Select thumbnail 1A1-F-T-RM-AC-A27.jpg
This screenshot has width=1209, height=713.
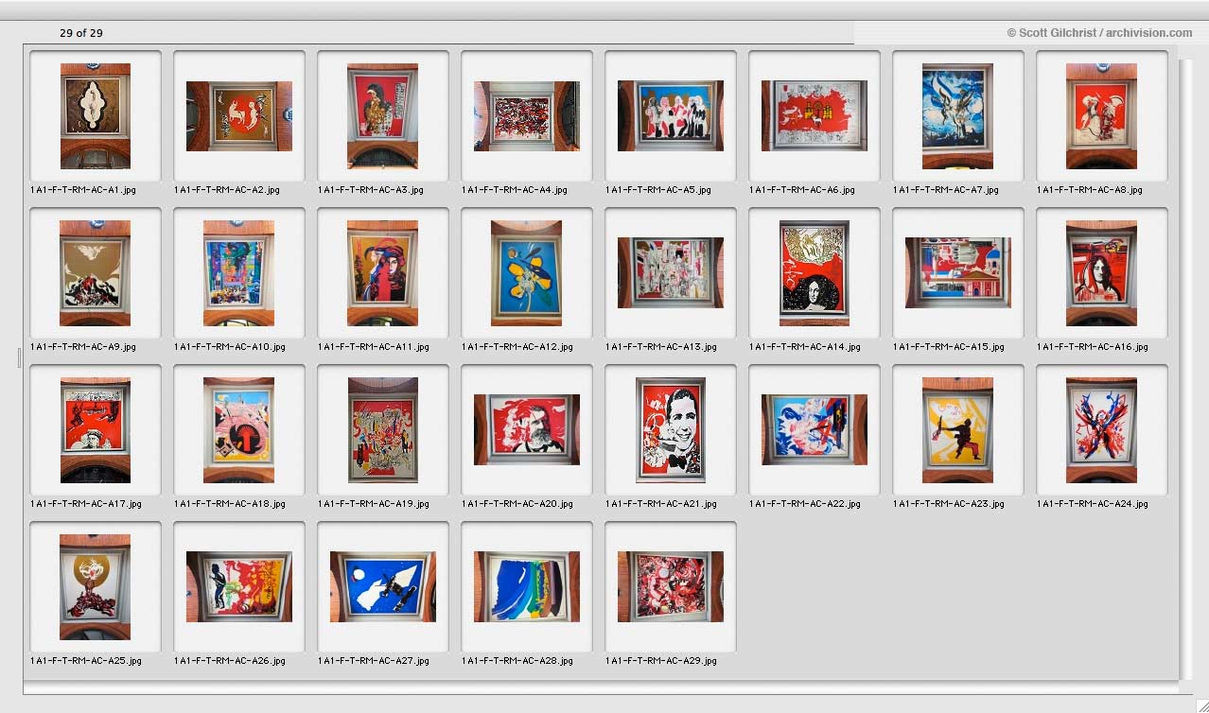383,587
